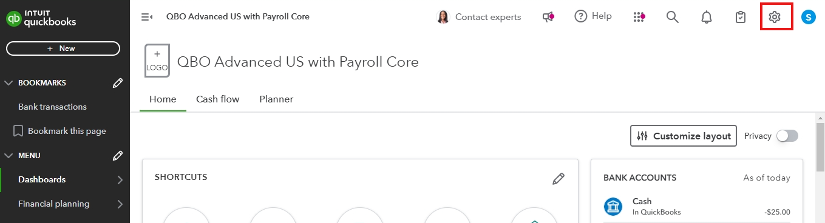Screen dimensions: 825x223
Task: Click the Customize layout button
Action: click(x=684, y=136)
